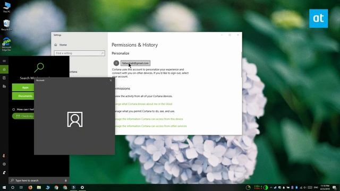Open the Microsoft Edge Dev desktop icon

click(x=6, y=45)
